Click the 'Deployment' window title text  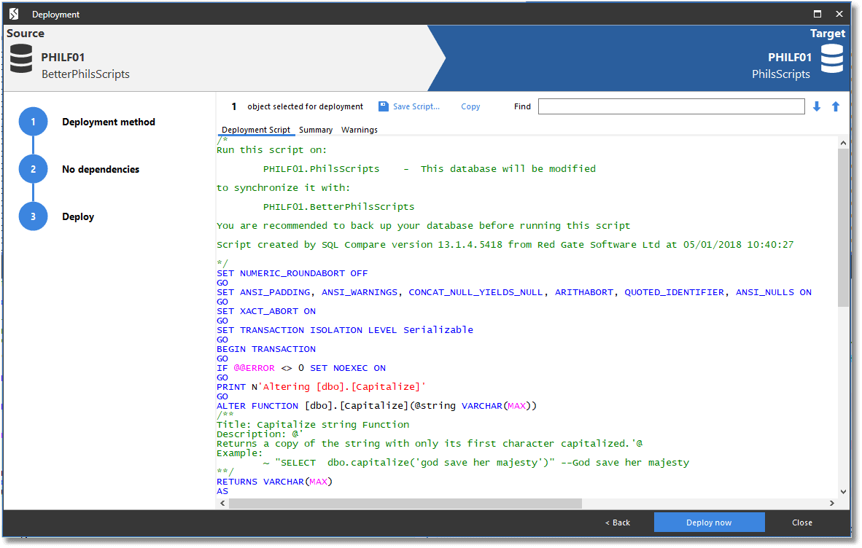[x=55, y=15]
